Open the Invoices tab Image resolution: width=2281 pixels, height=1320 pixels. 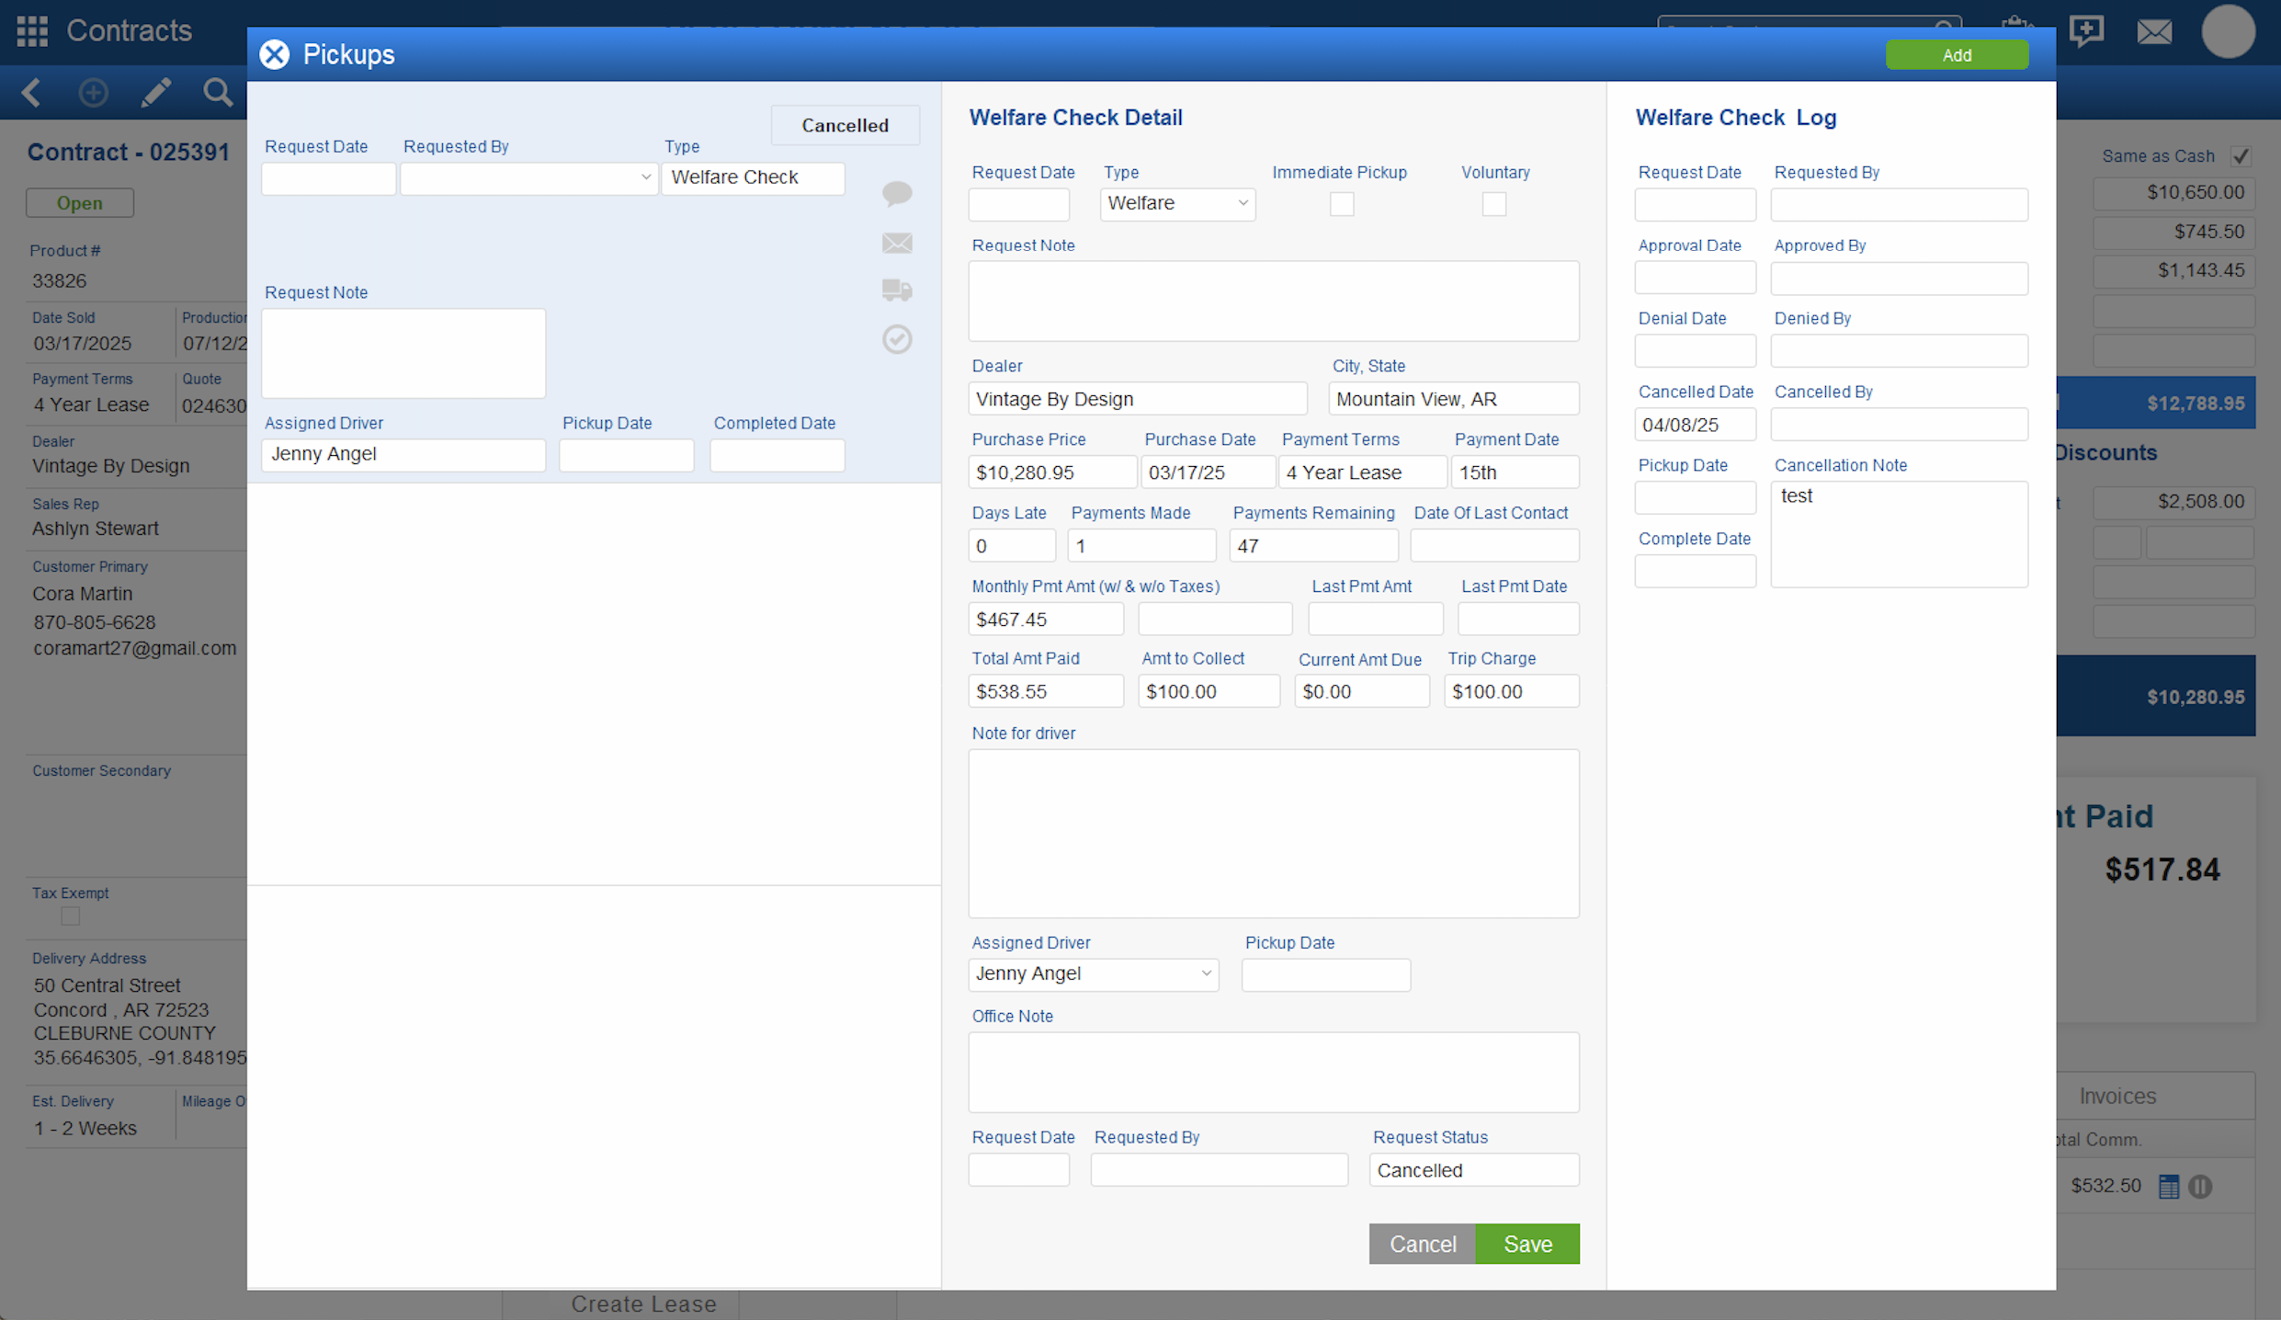click(x=2117, y=1096)
